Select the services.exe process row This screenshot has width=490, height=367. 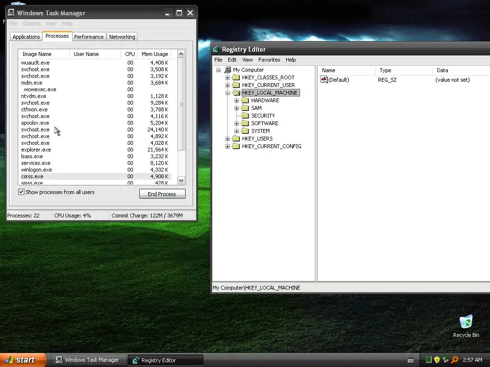[95, 163]
